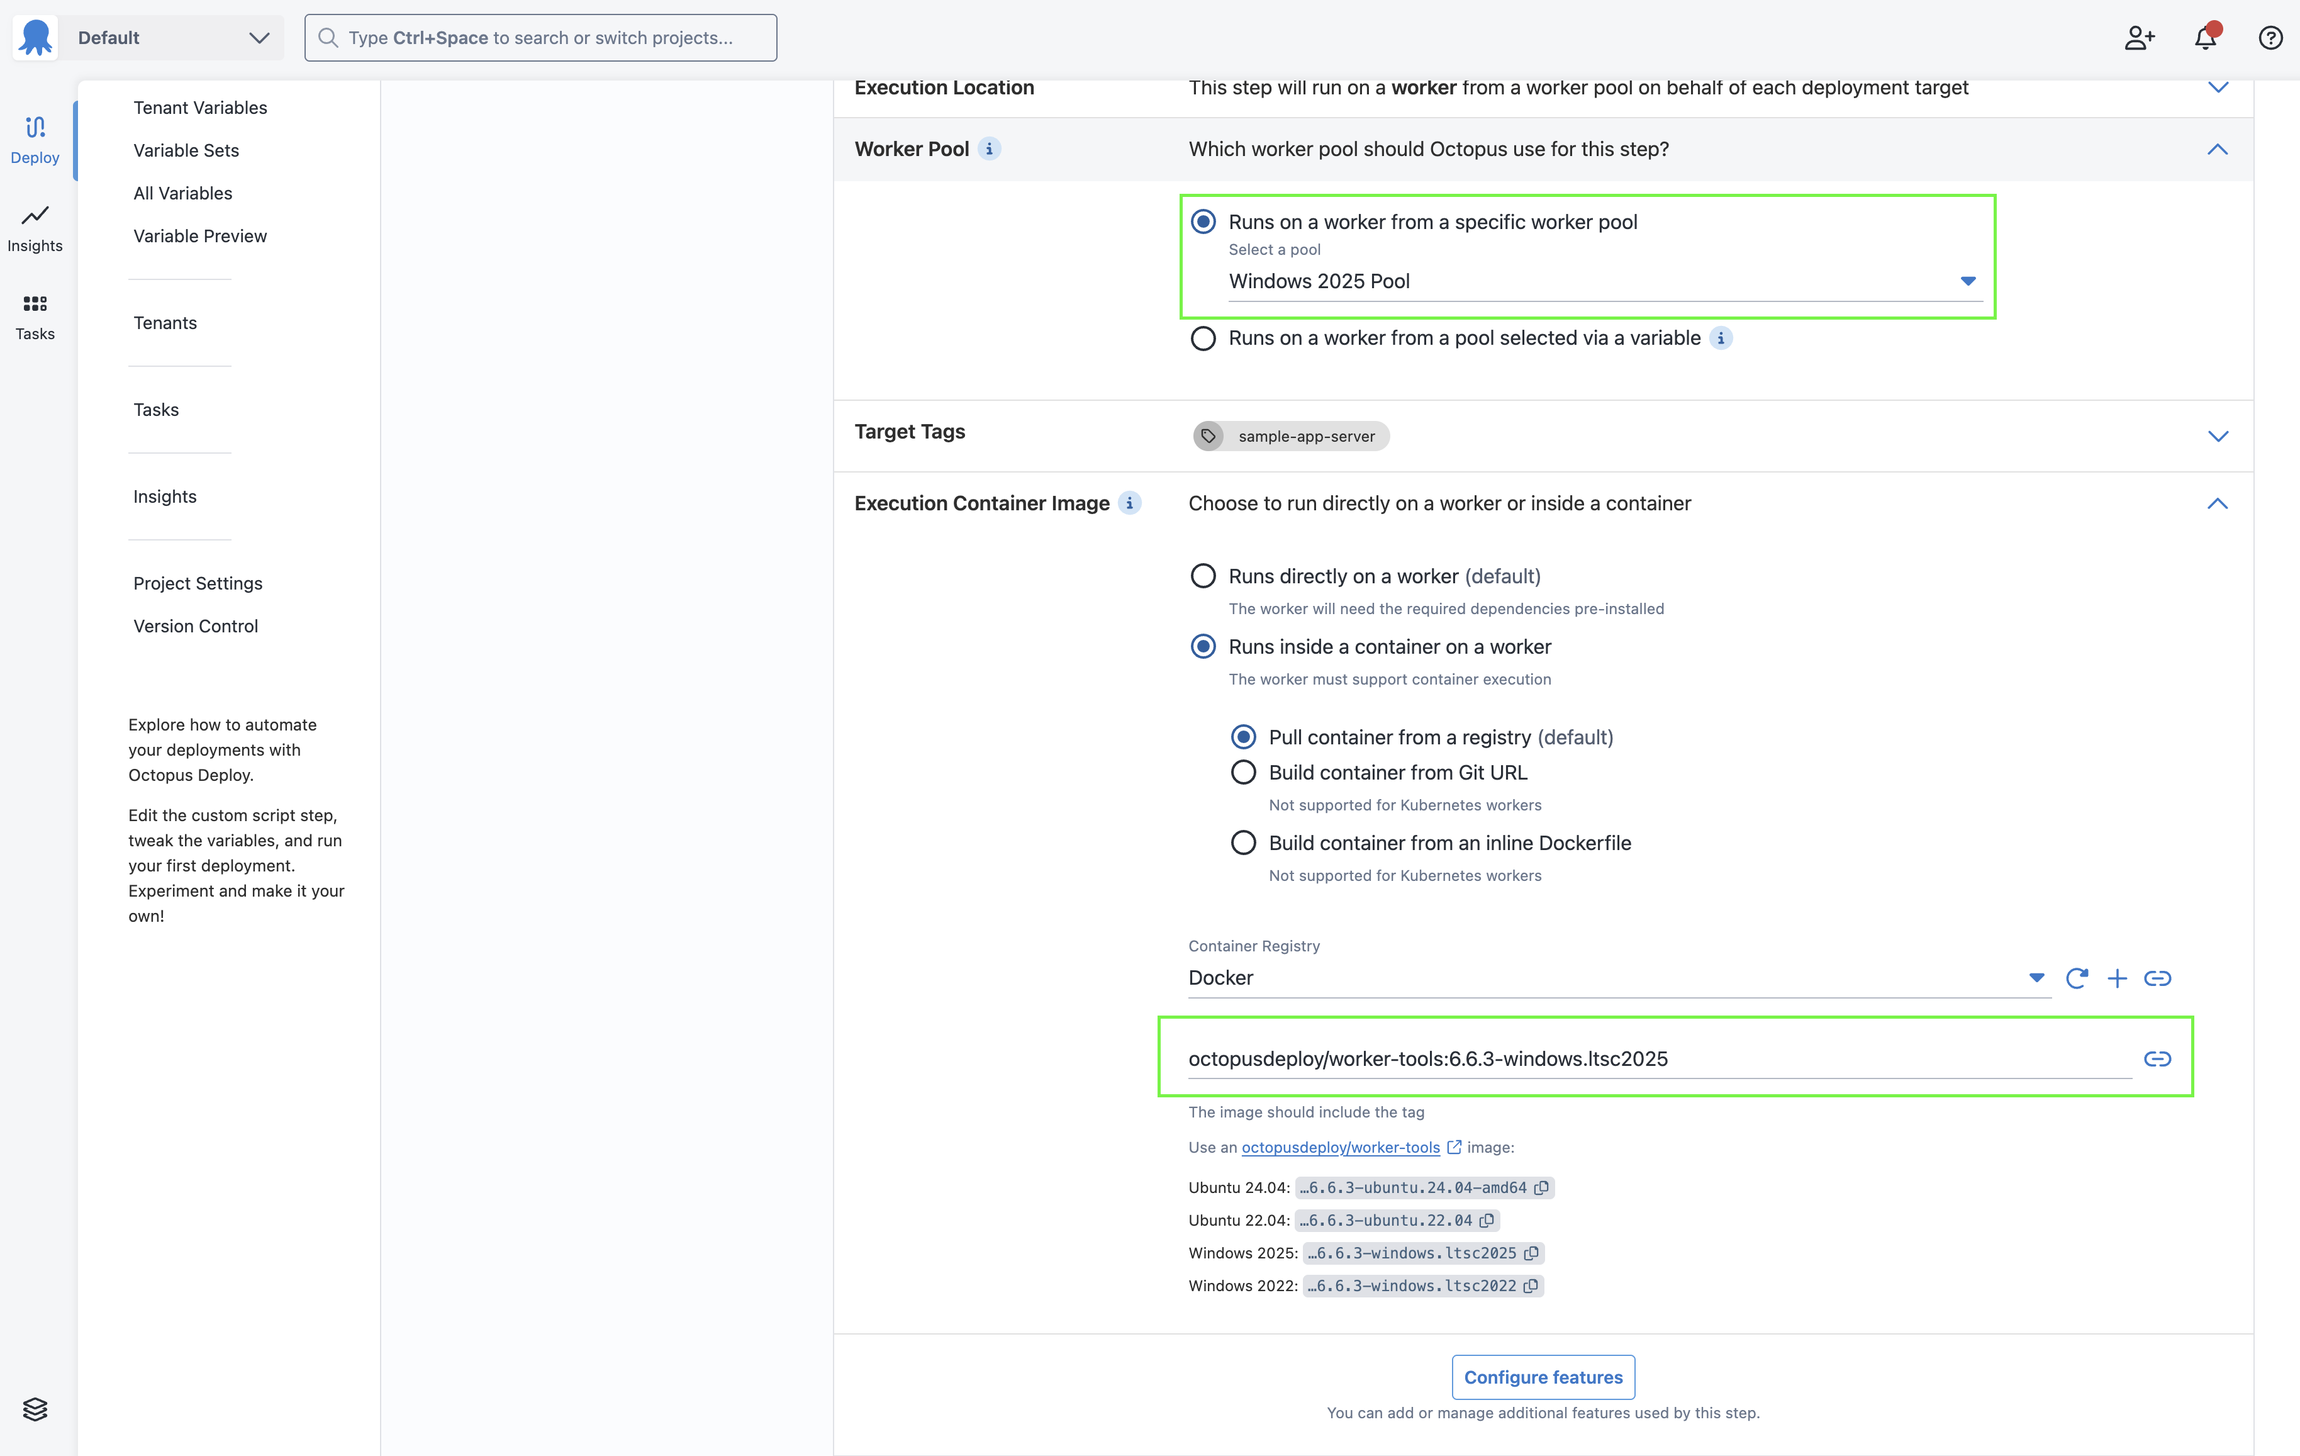Show info for pool selected via variable
2300x1456 pixels.
click(x=1721, y=339)
